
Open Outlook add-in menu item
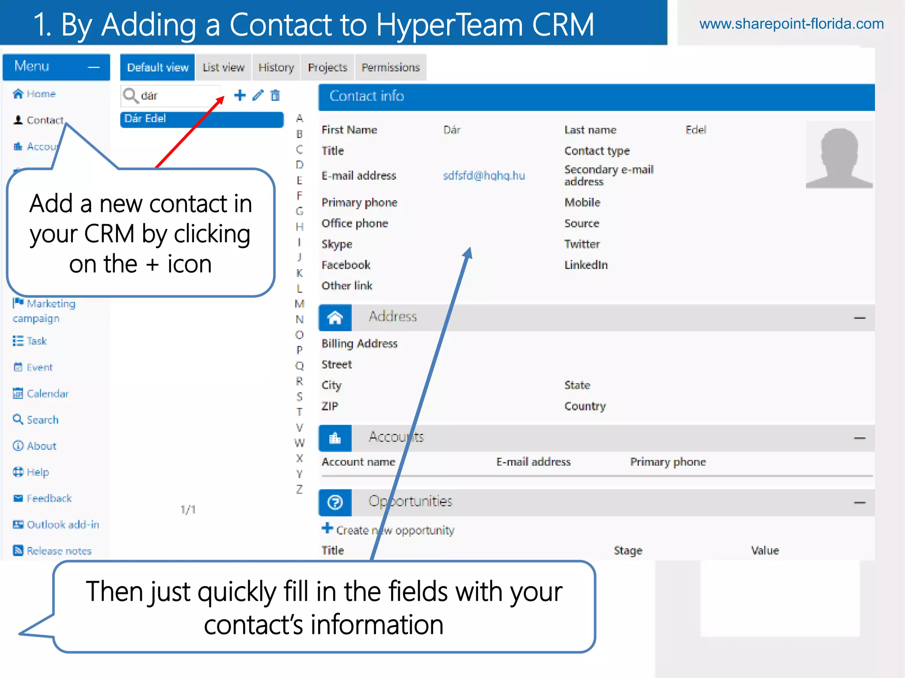pos(56,524)
